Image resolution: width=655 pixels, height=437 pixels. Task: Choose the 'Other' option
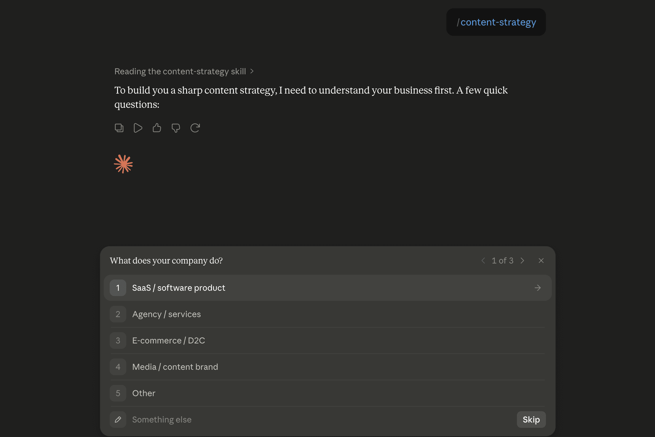point(327,393)
